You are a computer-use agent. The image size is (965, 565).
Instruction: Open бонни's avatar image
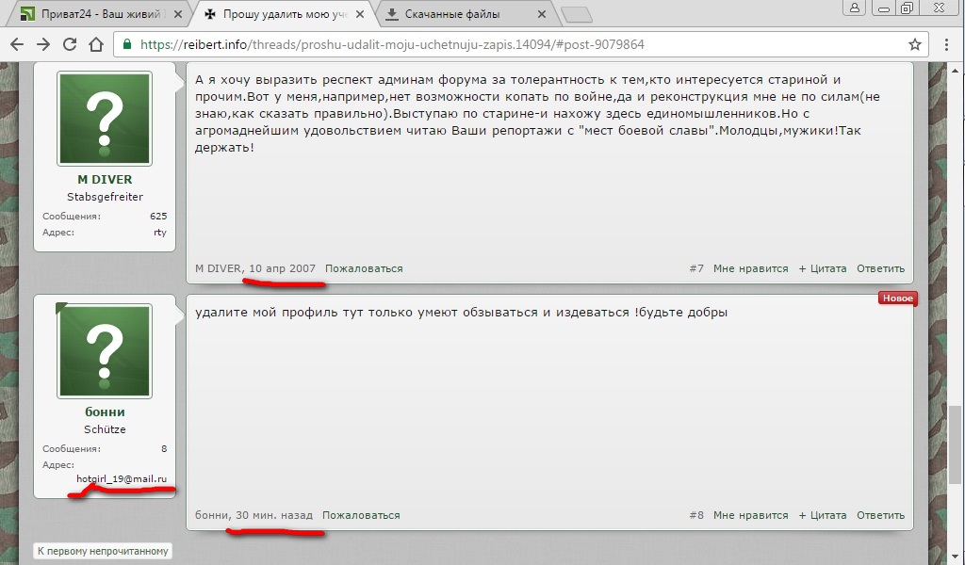coord(105,351)
